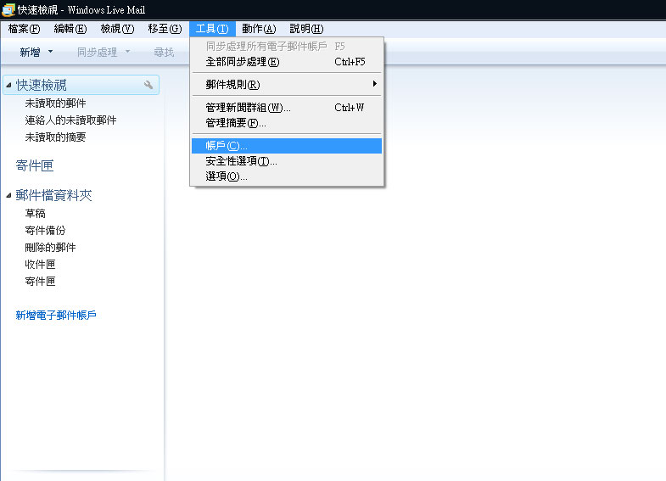
Task: Select 未讀取的郵件 in the sidebar
Action: click(56, 103)
